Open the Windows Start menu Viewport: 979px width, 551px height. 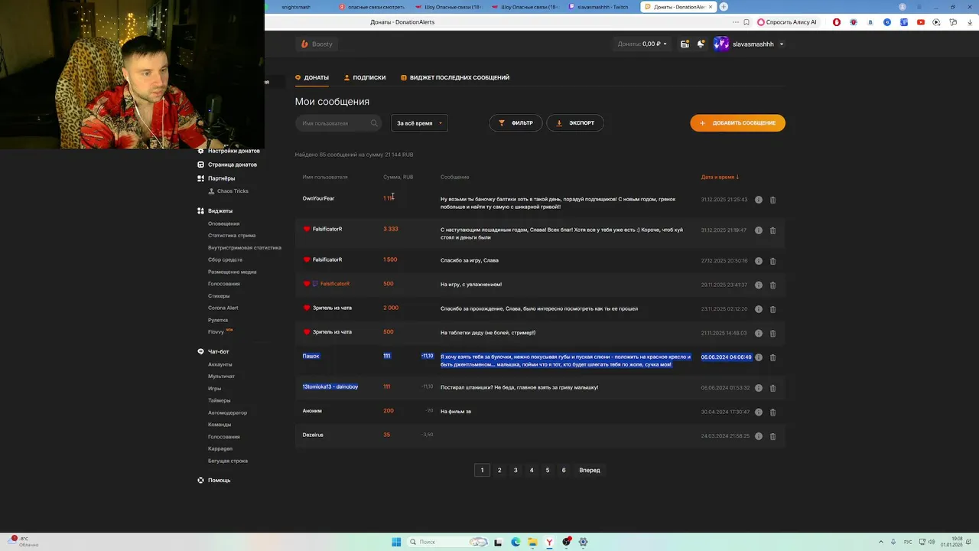click(x=396, y=542)
